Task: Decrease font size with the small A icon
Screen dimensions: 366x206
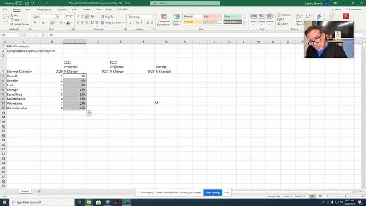Action: click(x=71, y=17)
